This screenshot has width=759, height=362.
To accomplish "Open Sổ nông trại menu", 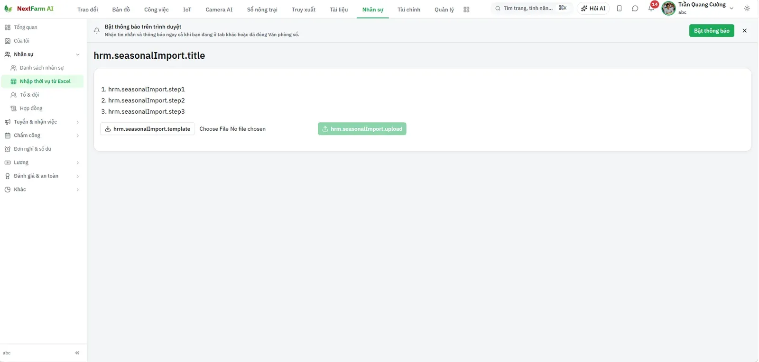I will [x=262, y=9].
